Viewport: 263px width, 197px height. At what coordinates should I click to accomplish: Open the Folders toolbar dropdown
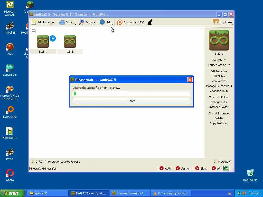point(68,22)
